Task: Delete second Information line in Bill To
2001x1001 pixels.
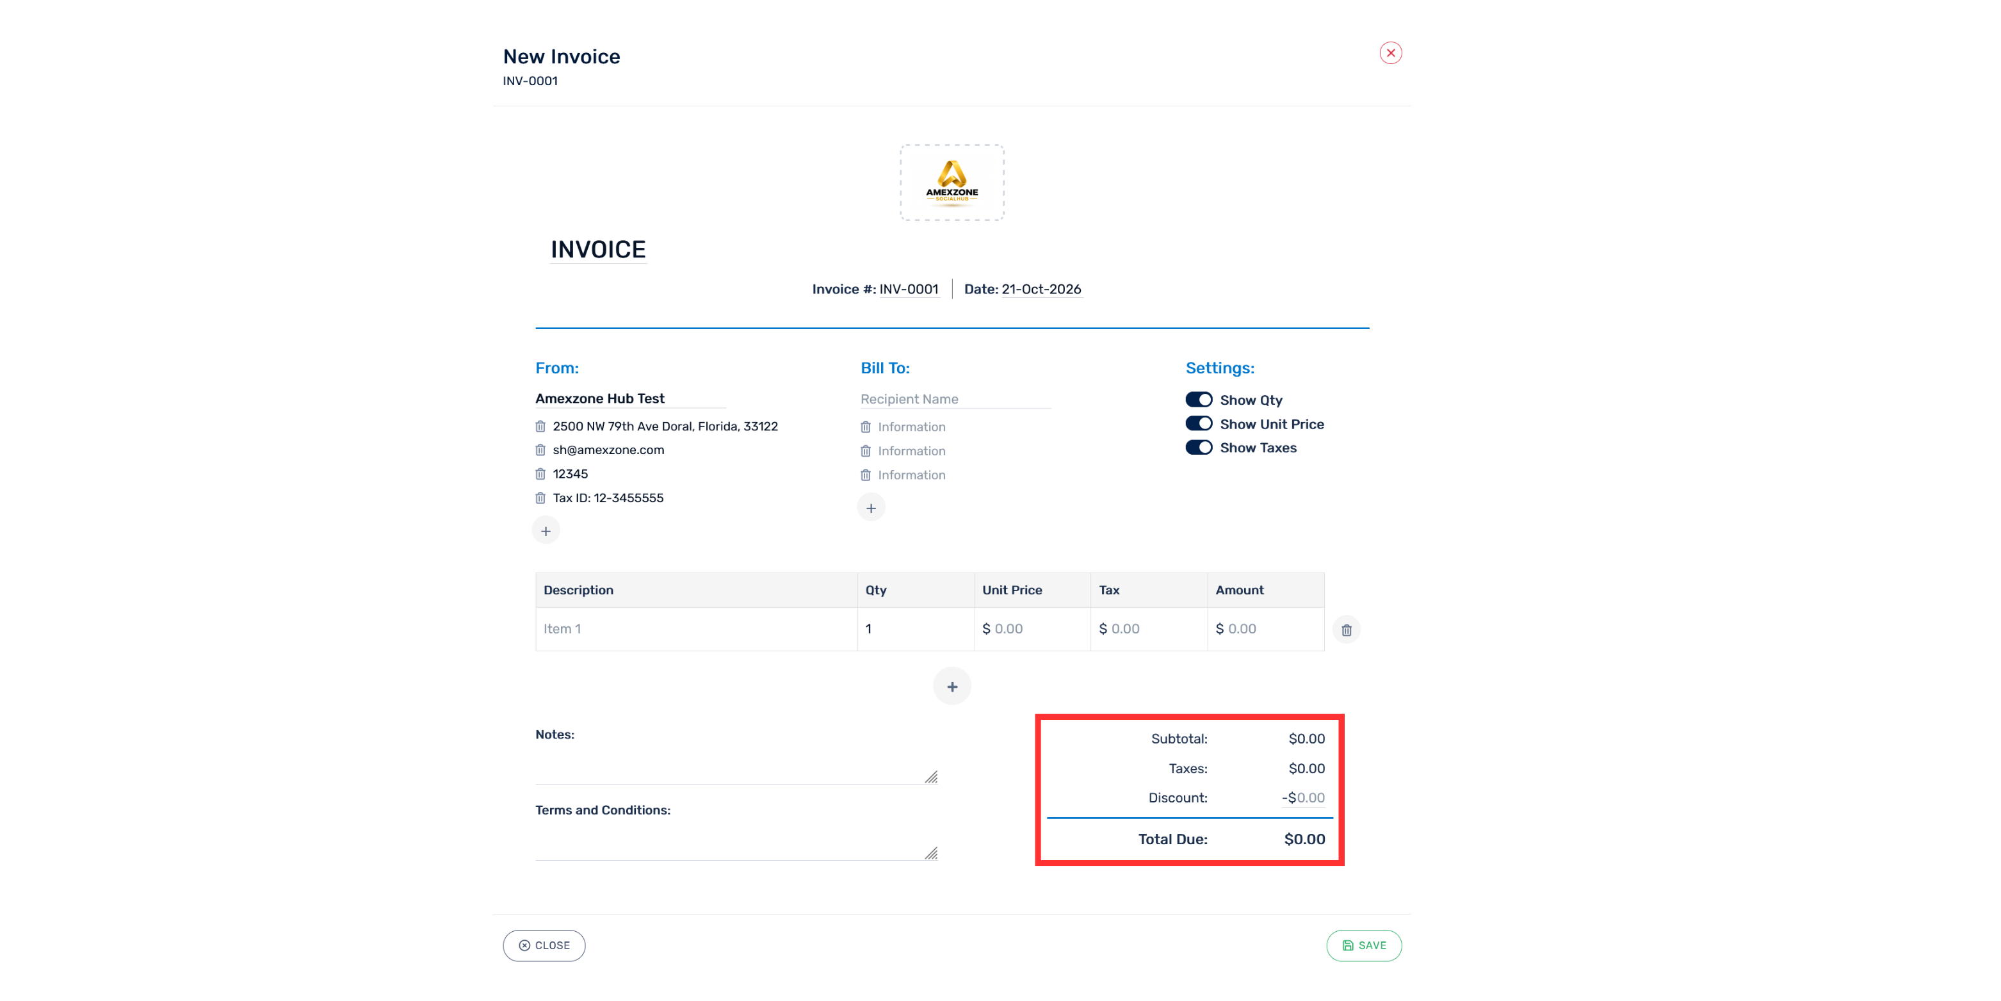Action: pos(865,451)
